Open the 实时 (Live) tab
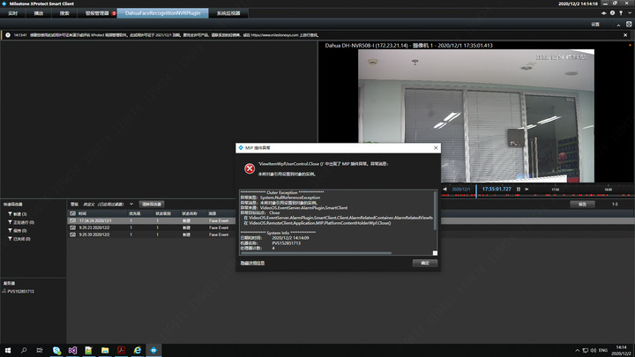635x357 pixels. click(13, 14)
